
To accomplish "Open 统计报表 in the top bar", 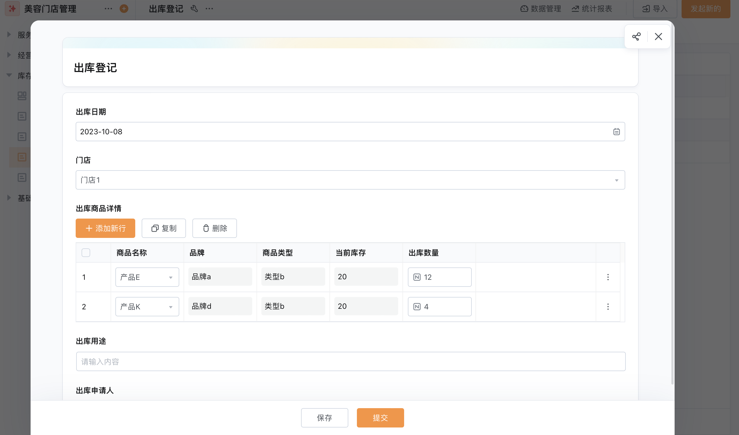I will pyautogui.click(x=592, y=9).
